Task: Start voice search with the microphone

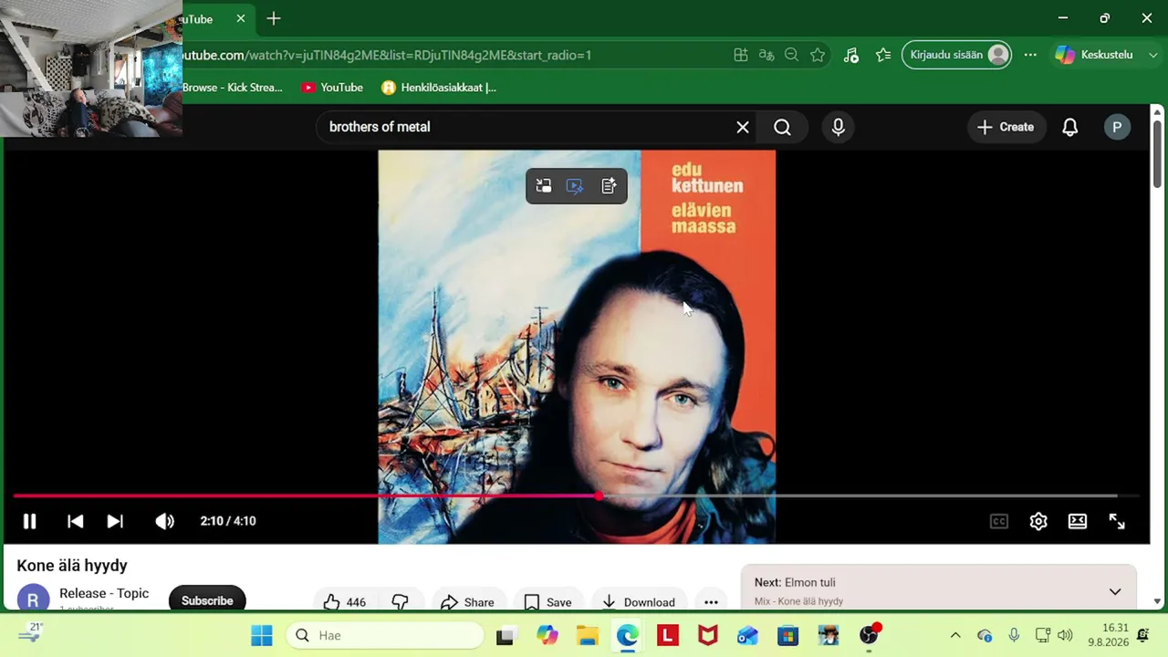Action: click(839, 127)
